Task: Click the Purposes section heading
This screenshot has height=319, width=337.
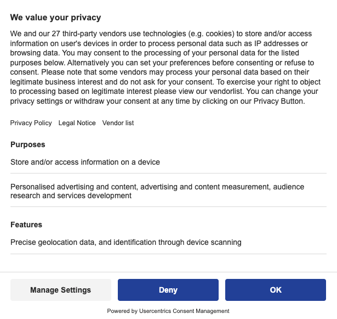Action: 28,144
